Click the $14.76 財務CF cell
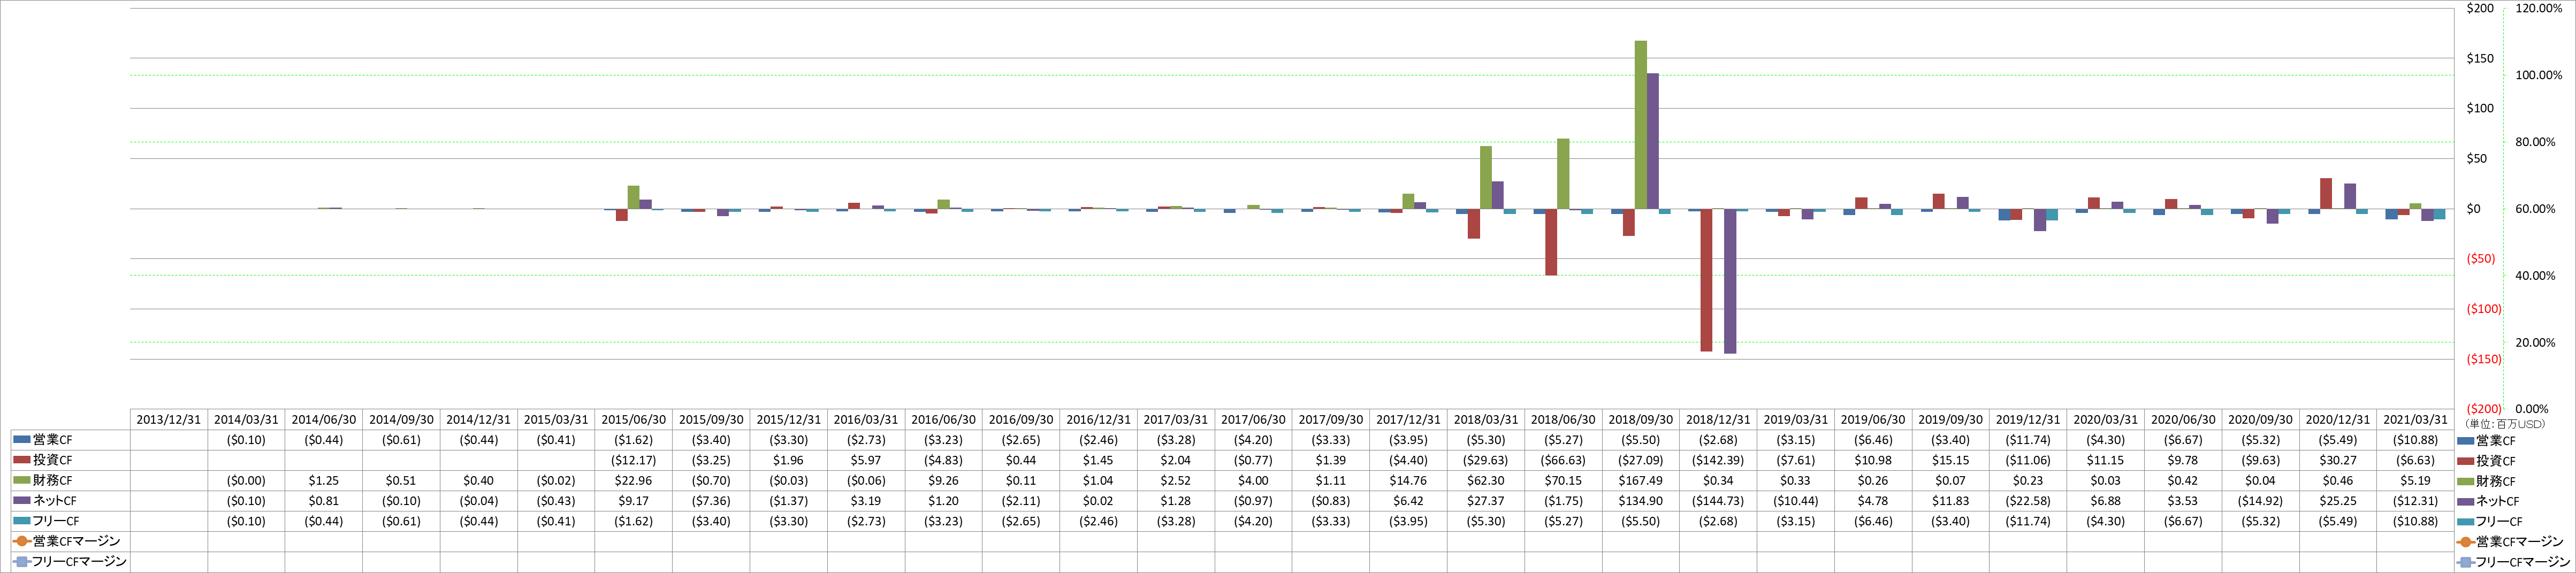Viewport: 2576px width, 573px height. [1408, 481]
